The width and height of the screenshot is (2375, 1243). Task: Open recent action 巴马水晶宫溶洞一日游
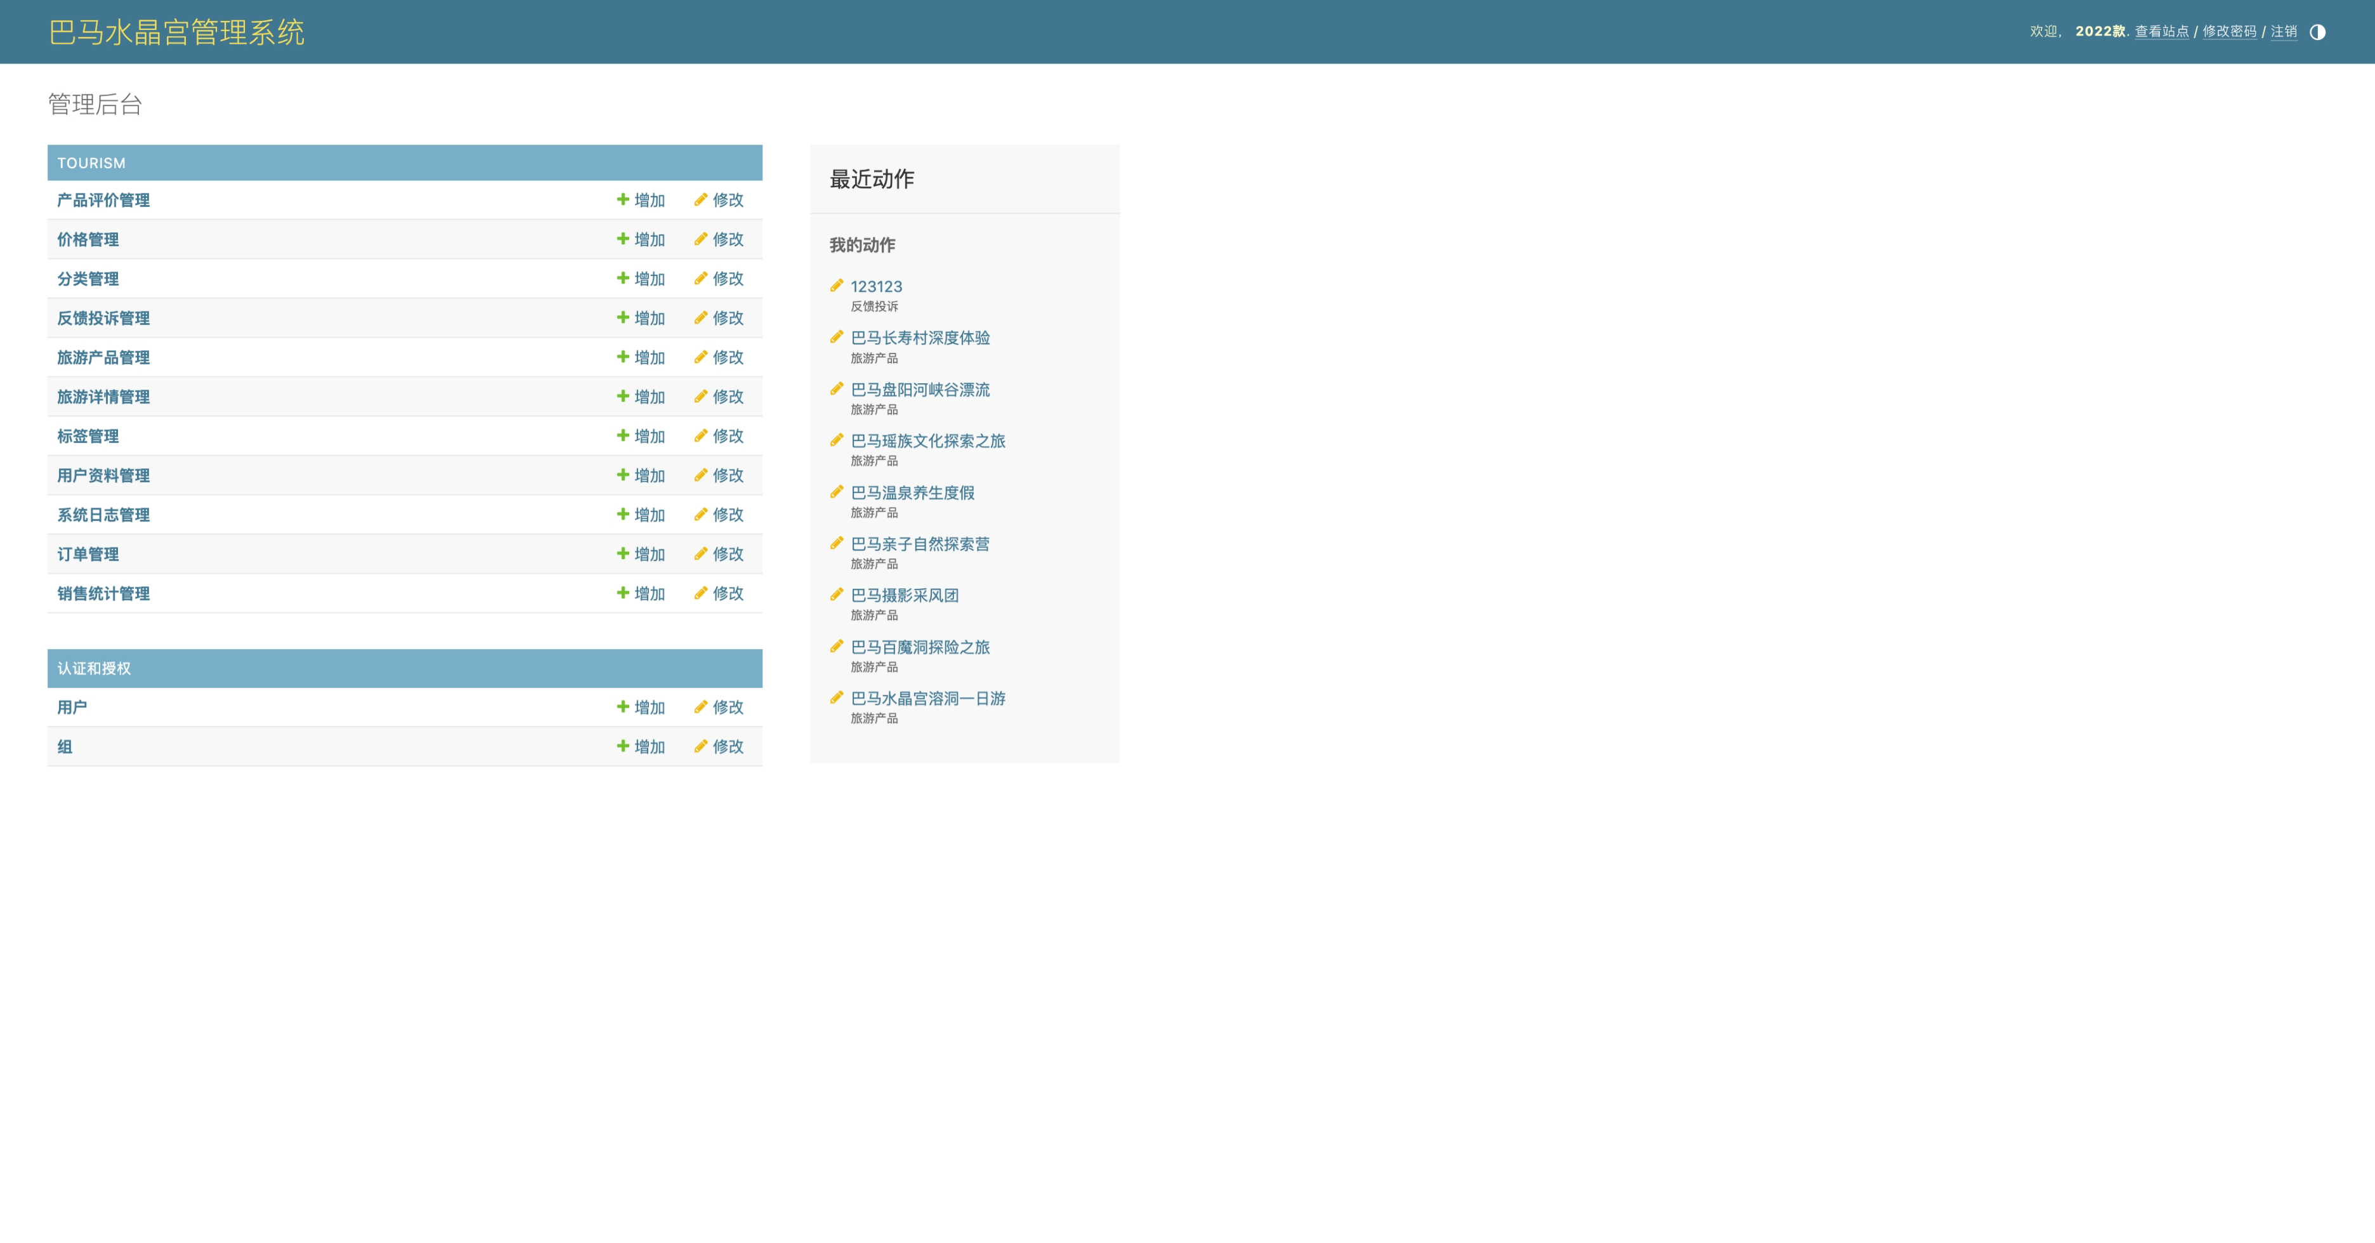927,698
